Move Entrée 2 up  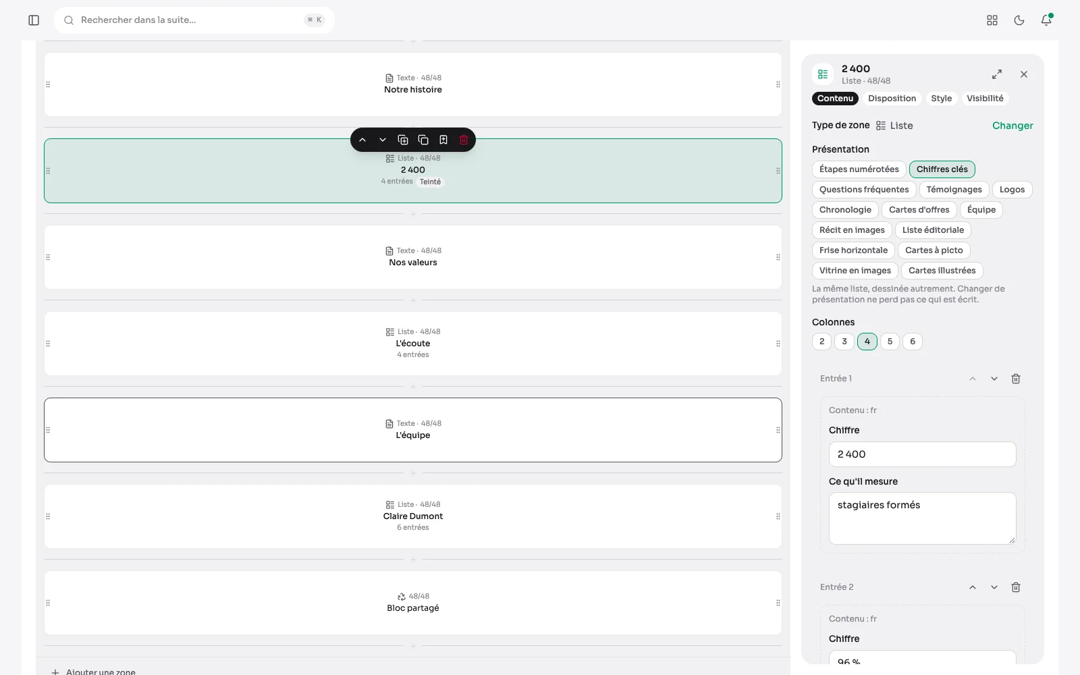point(973,587)
